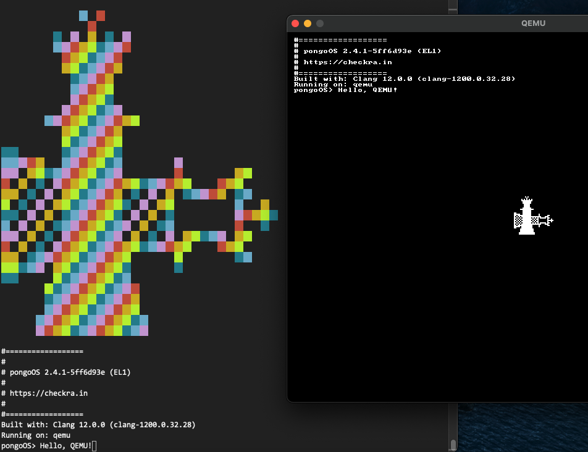Click 'https://checkra.in' text in QEMU window
This screenshot has width=588, height=452.
[x=348, y=62]
